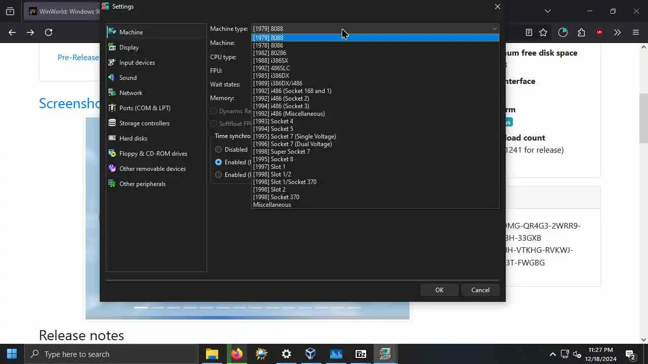
Task: Select the second Enabled radio option
Action: 218,162
